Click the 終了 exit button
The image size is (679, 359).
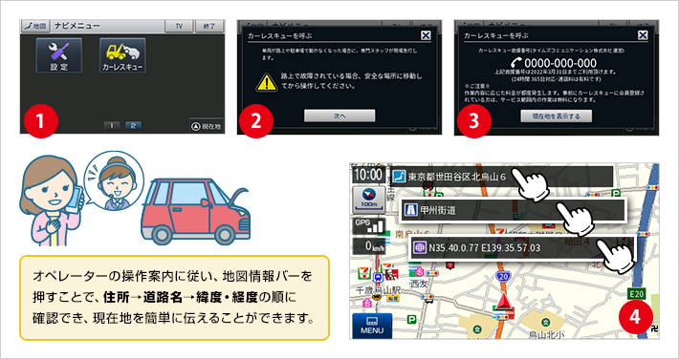[x=208, y=26]
